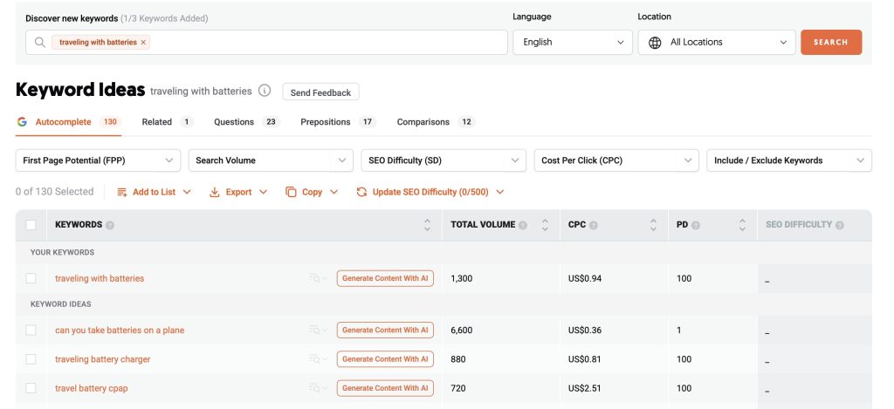Click the Send Feedback button
Image resolution: width=894 pixels, height=409 pixels.
[x=320, y=92]
